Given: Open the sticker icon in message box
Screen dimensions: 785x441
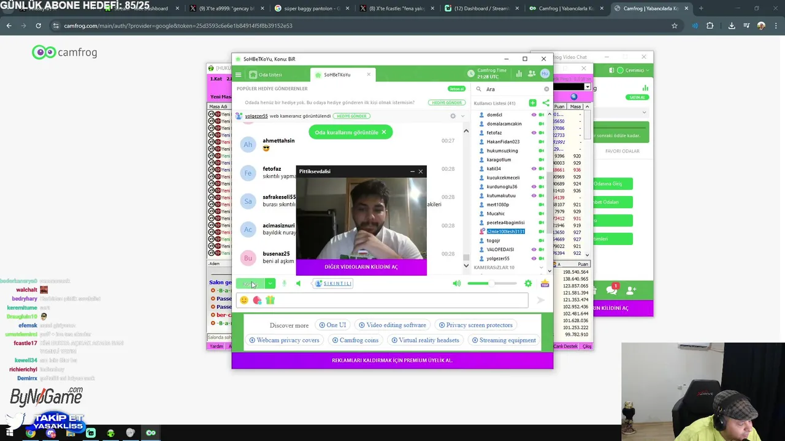Looking at the screenshot, I should (257, 300).
